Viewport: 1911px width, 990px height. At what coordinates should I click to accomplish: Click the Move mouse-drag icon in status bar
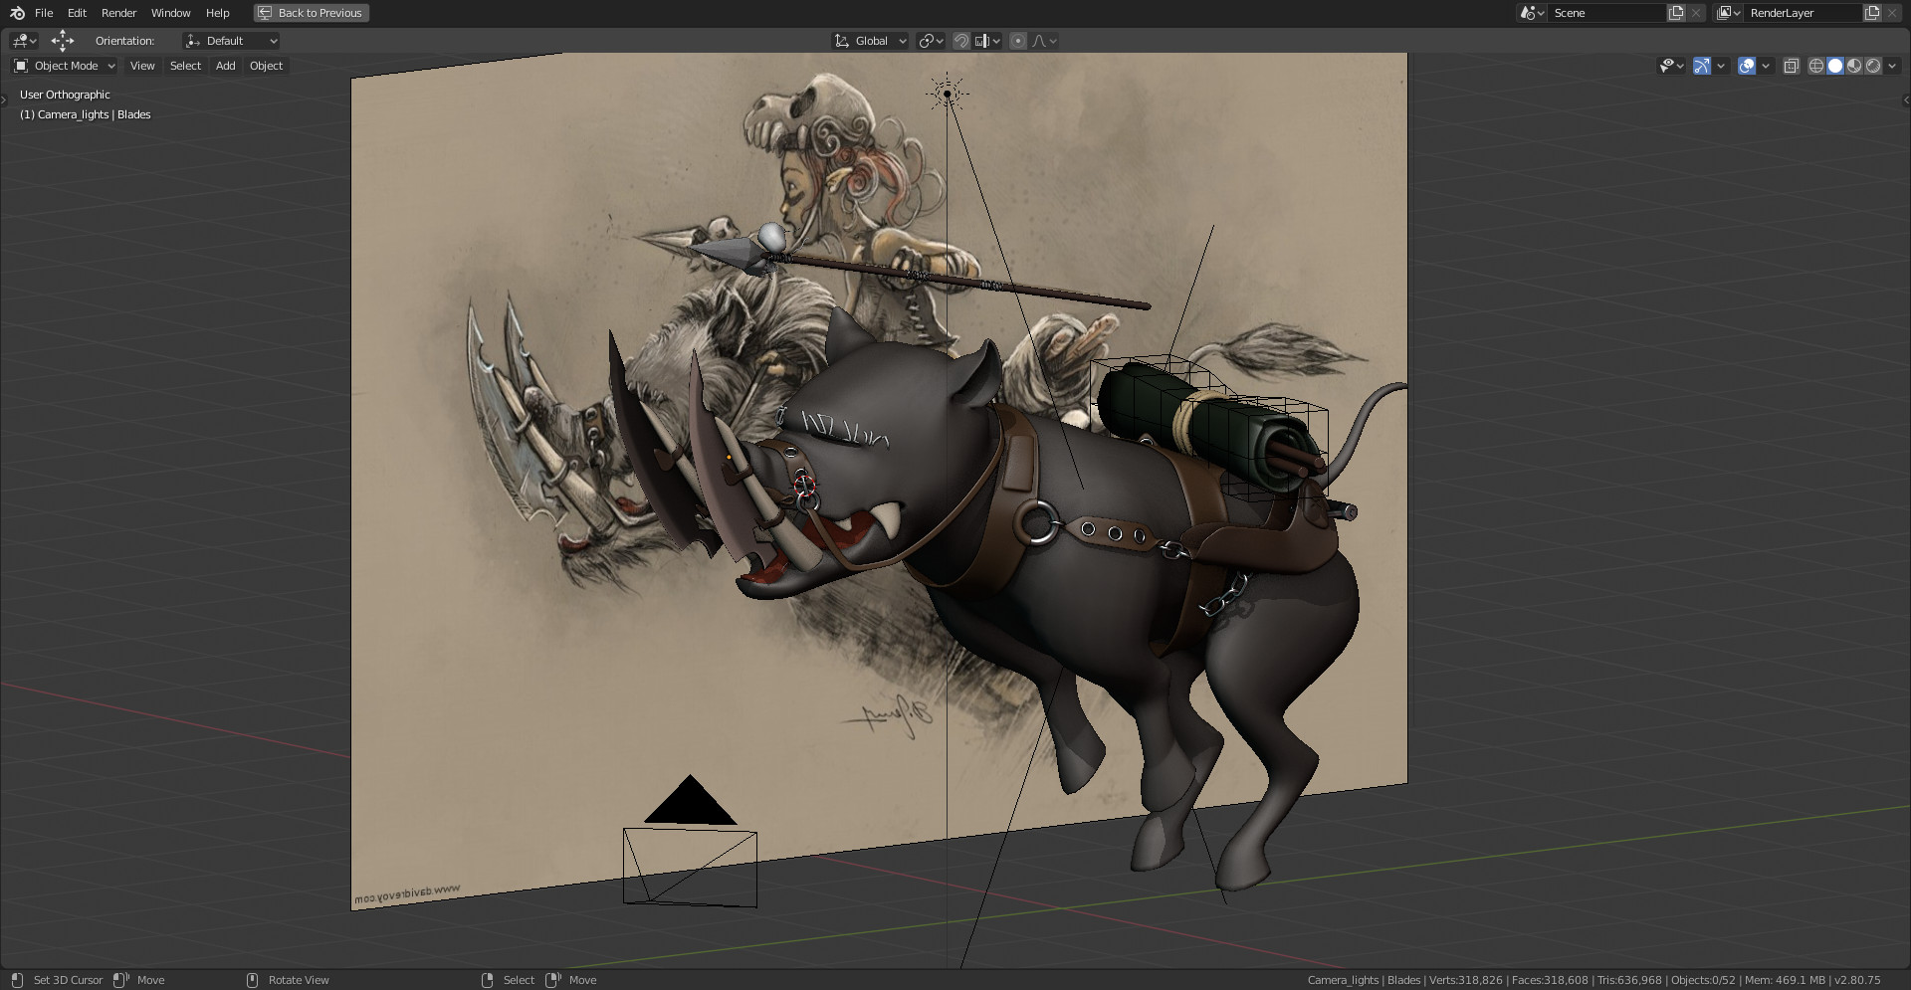point(121,980)
